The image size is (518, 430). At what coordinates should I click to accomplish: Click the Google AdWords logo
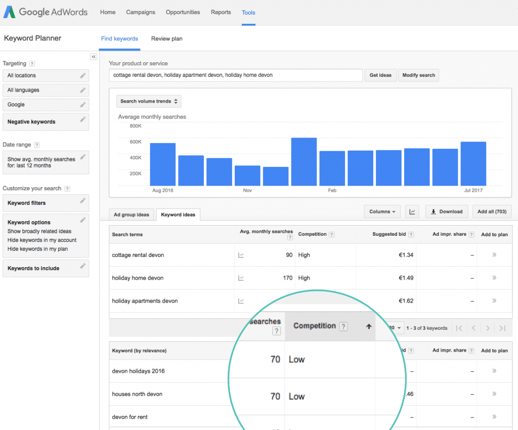46,12
